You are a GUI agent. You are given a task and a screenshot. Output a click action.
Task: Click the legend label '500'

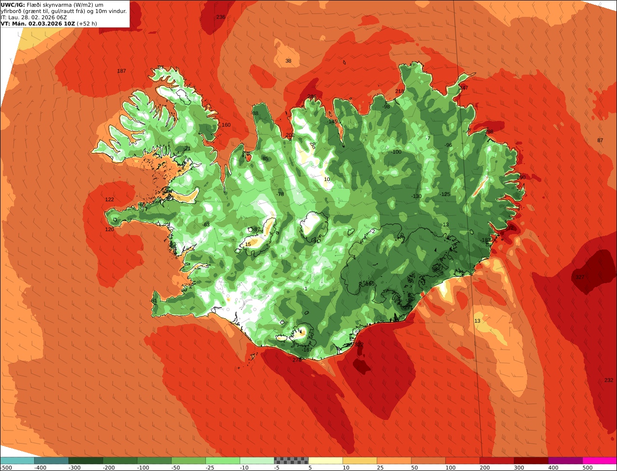(x=587, y=468)
